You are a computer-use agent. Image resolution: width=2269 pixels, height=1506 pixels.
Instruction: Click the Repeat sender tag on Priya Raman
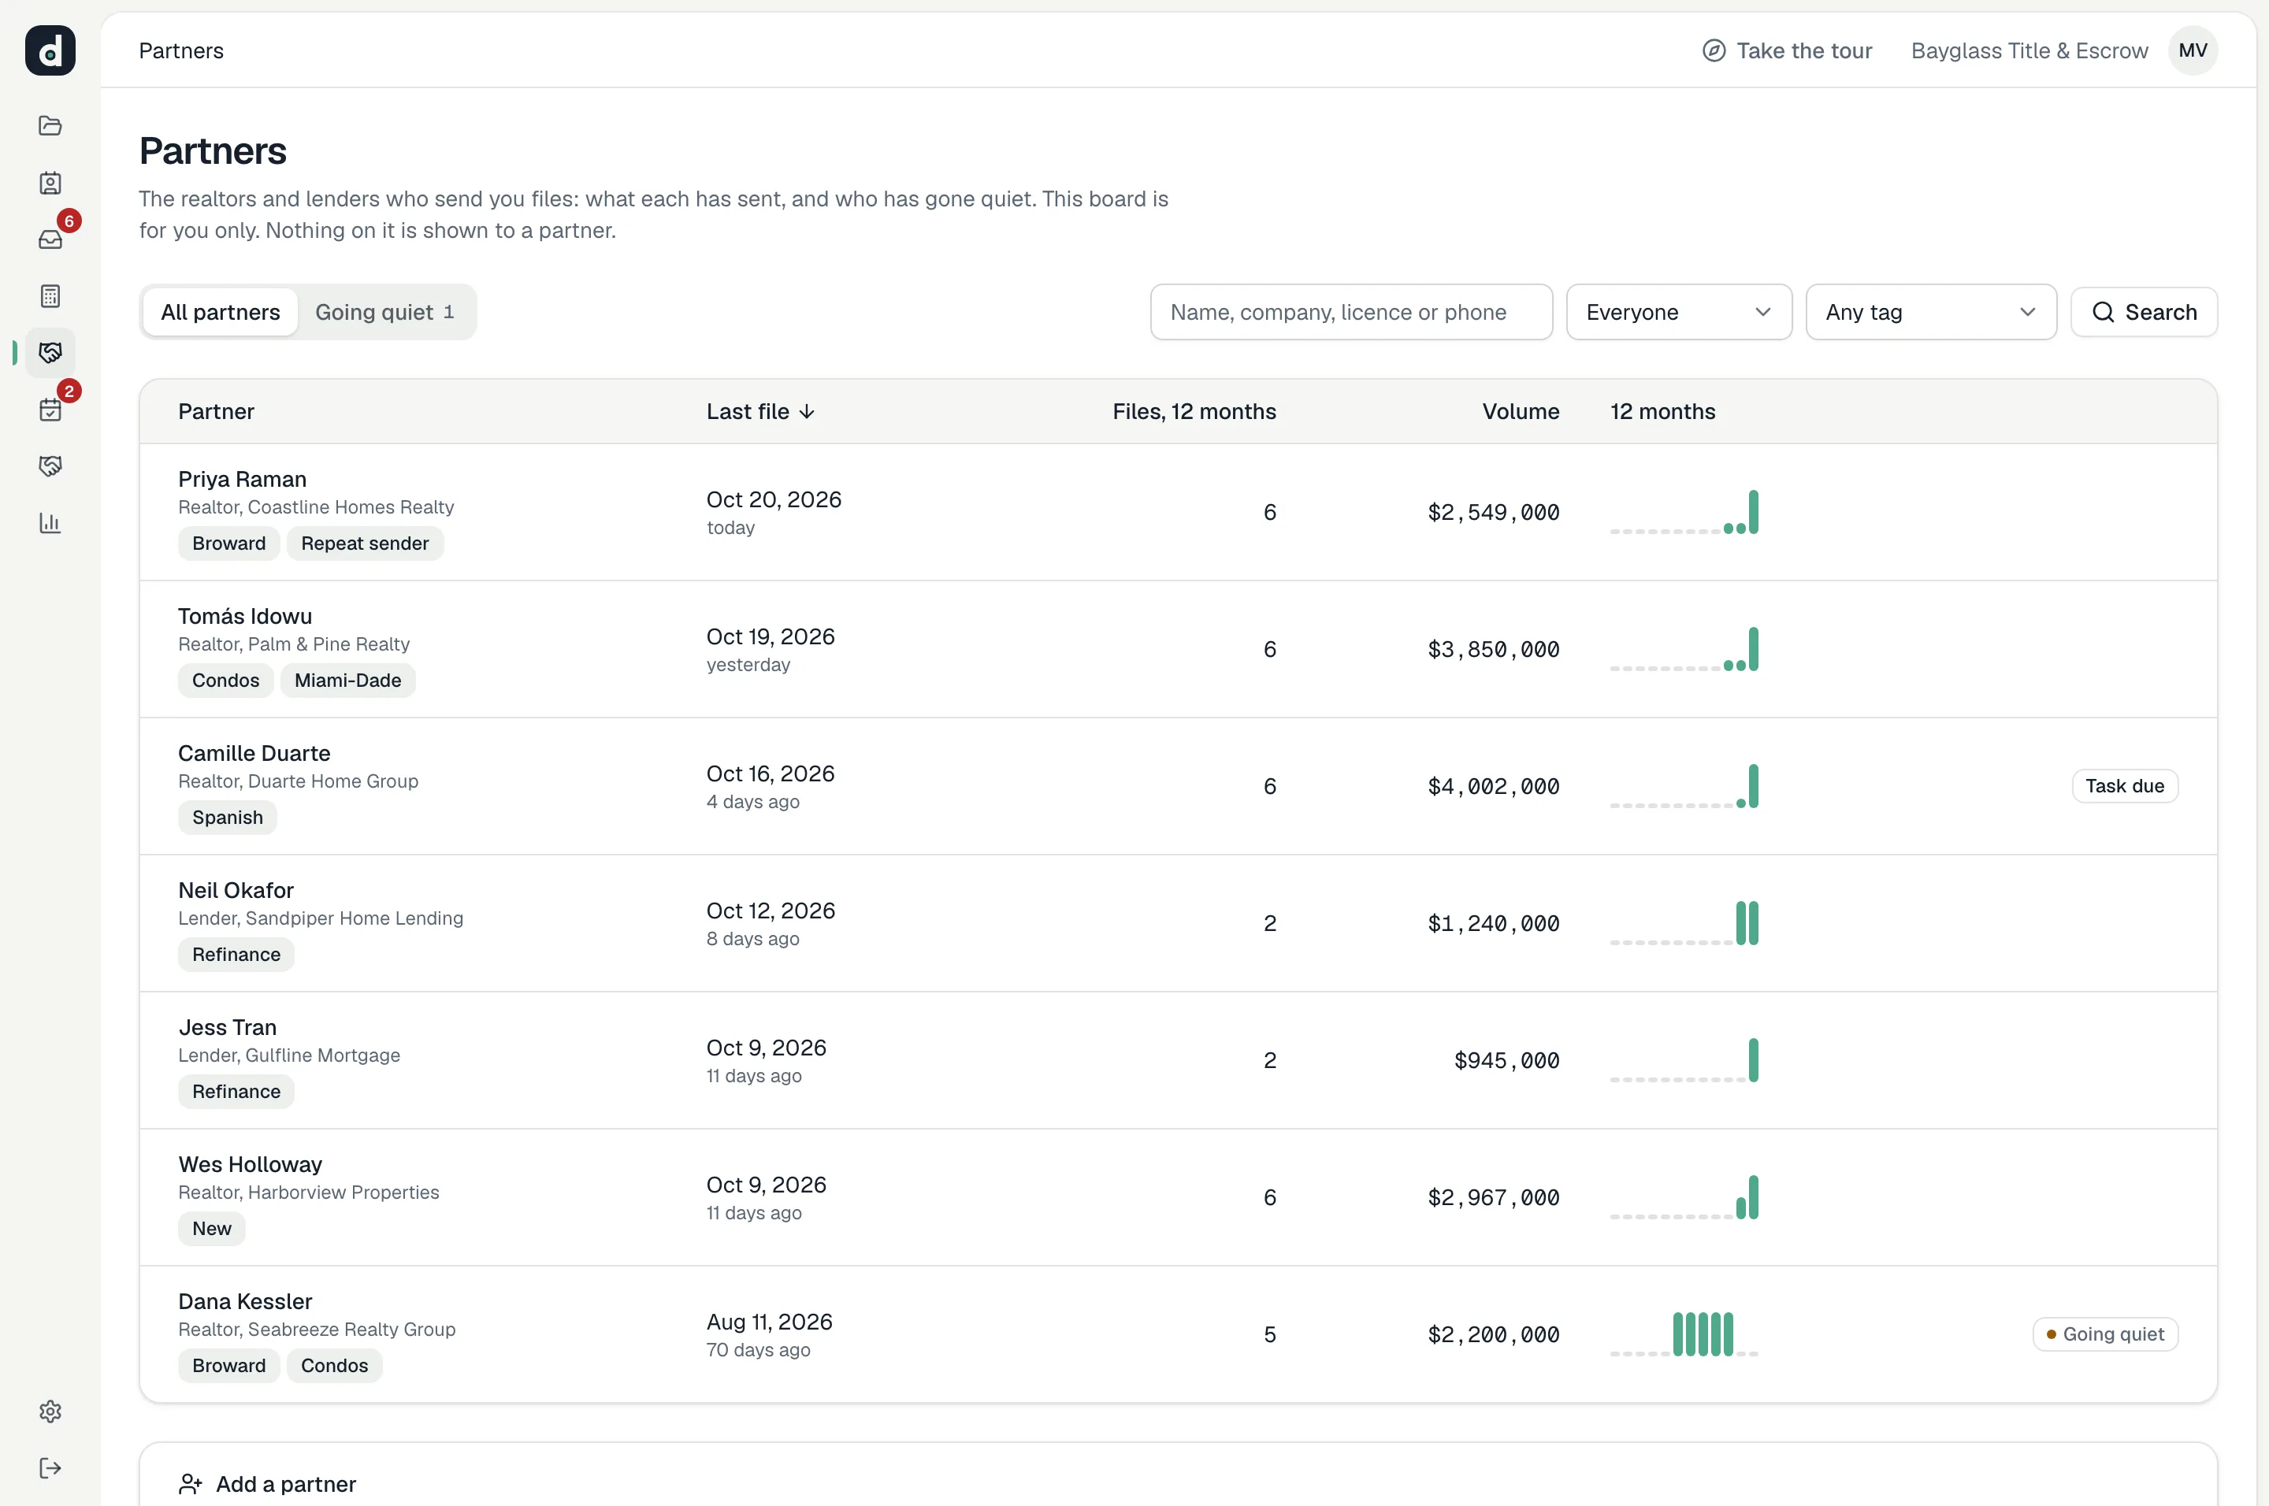365,543
